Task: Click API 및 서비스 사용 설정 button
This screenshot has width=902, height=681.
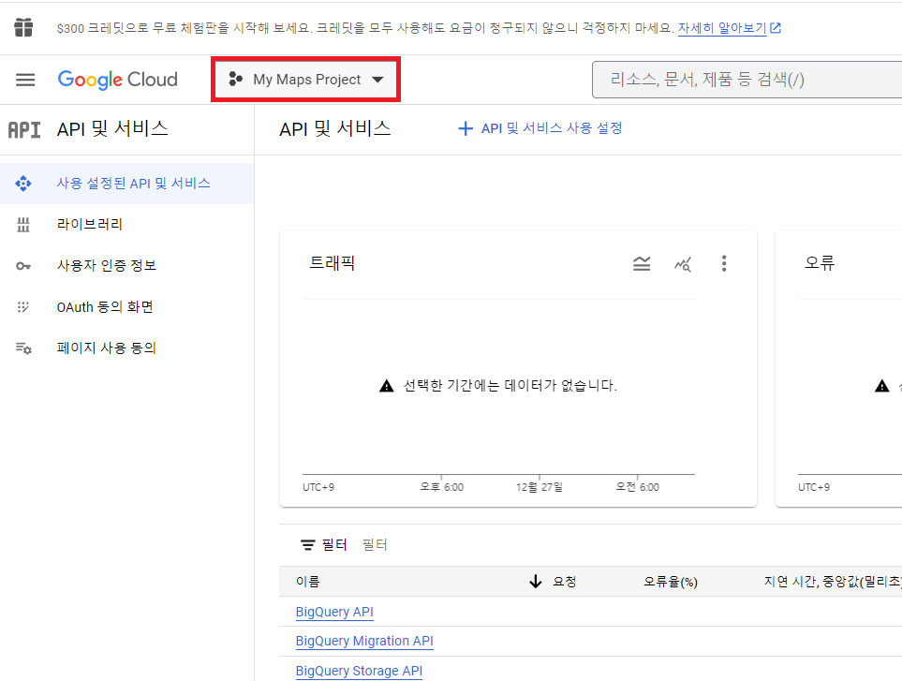Action: point(540,128)
